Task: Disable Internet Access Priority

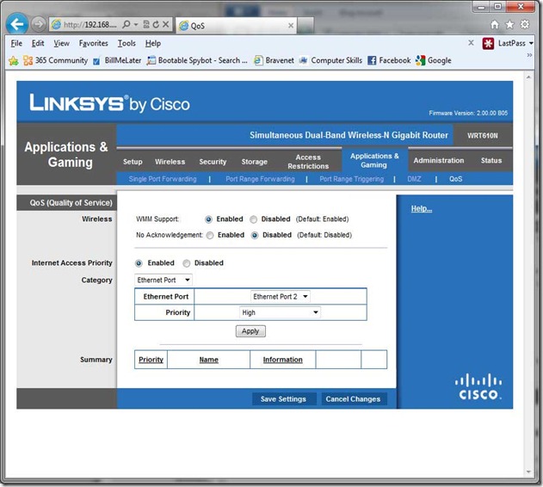Action: [187, 263]
